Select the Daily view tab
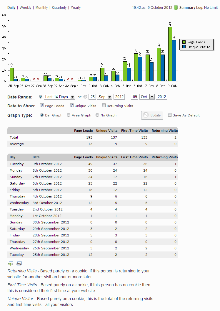The height and width of the screenshot is (311, 220). [x=11, y=8]
